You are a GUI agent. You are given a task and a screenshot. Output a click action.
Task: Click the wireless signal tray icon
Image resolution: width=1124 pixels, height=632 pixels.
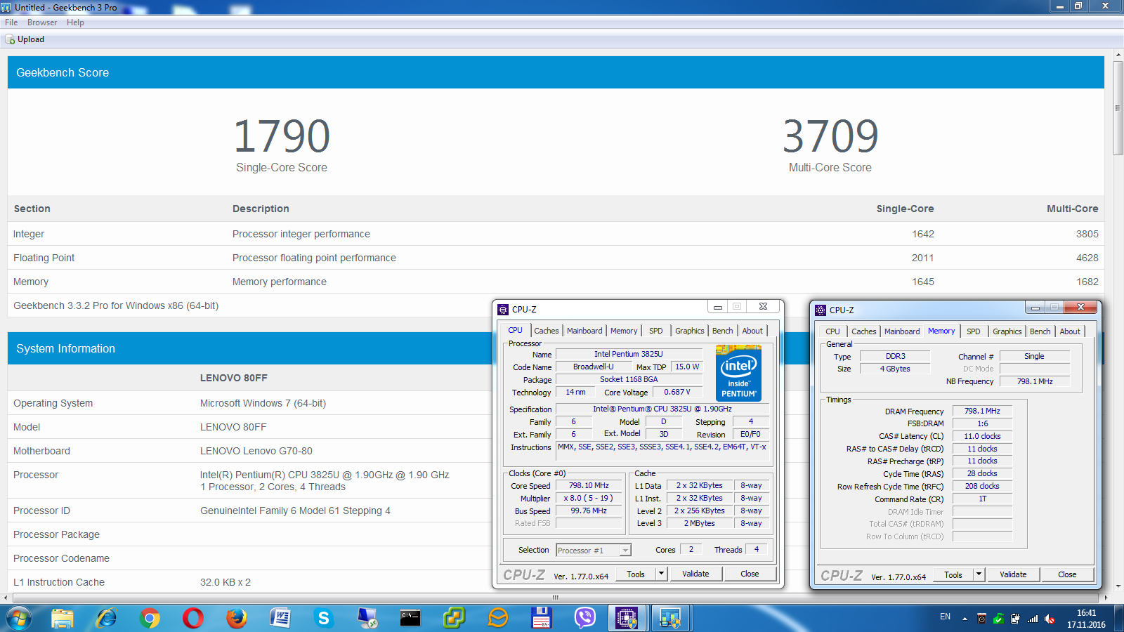pos(1033,619)
